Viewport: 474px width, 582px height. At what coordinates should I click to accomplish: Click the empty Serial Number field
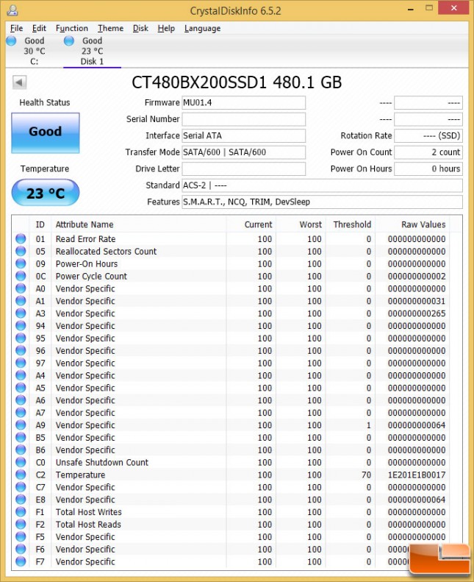click(243, 119)
